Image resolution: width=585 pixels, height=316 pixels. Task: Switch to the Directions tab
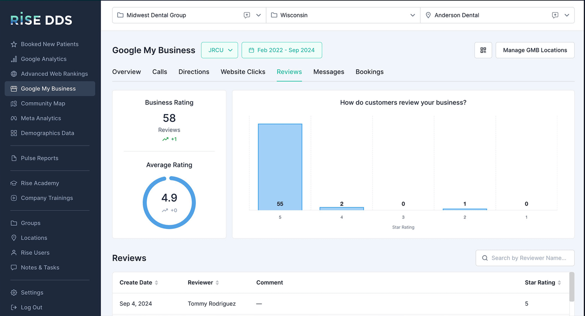pyautogui.click(x=194, y=72)
